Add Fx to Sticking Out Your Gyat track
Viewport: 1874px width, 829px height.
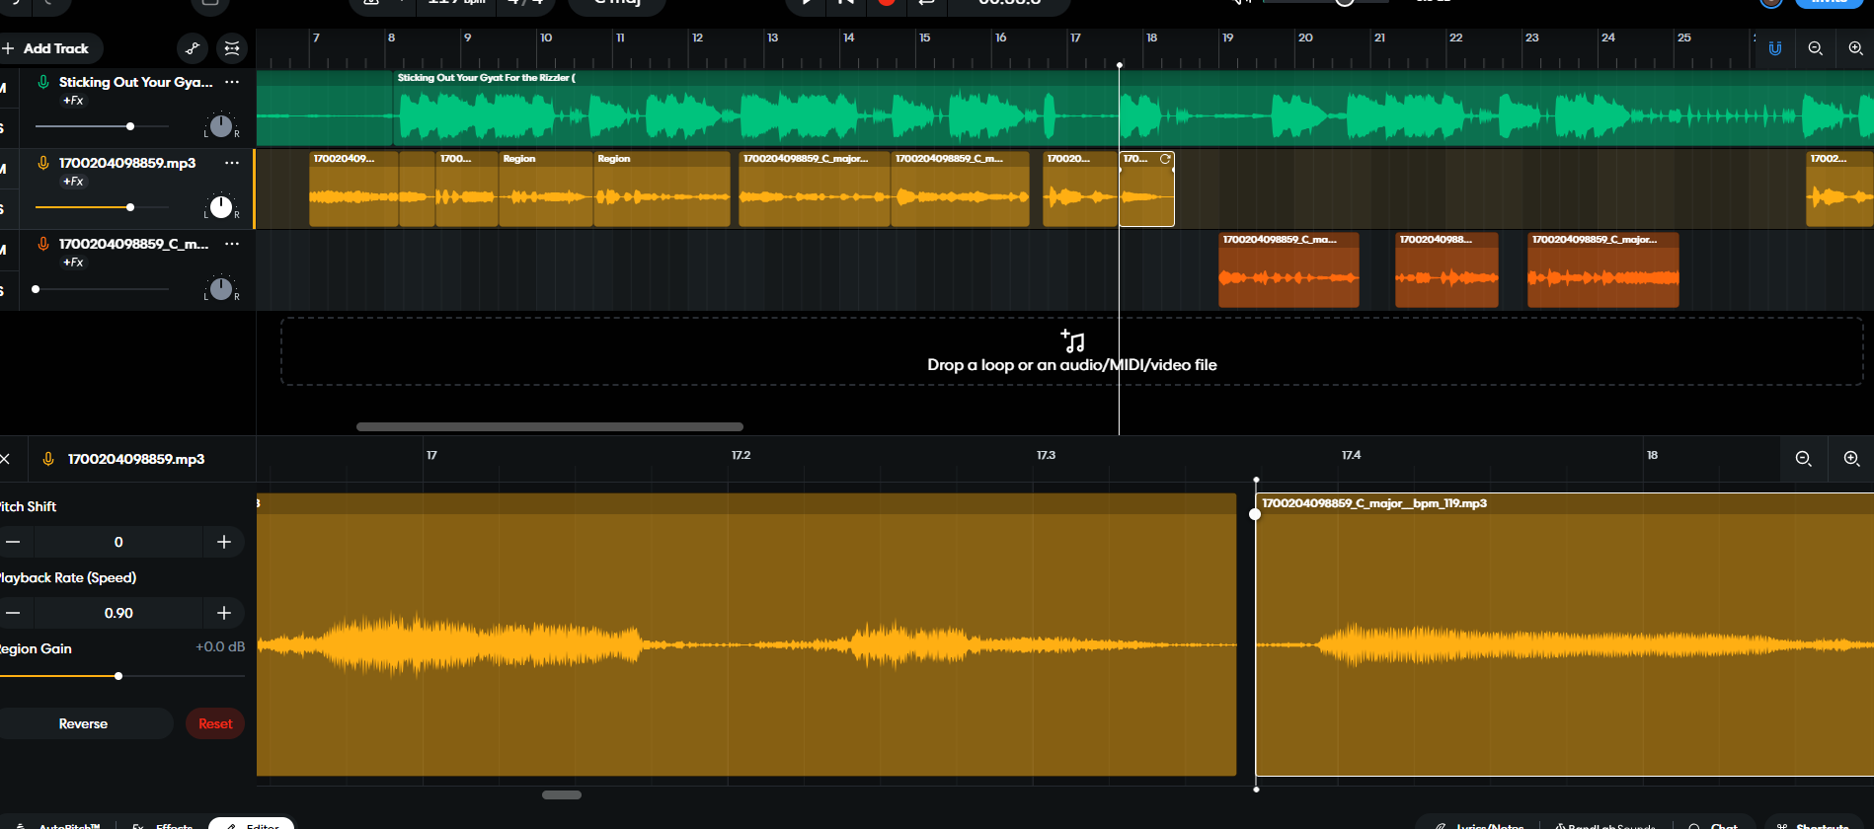tap(73, 101)
